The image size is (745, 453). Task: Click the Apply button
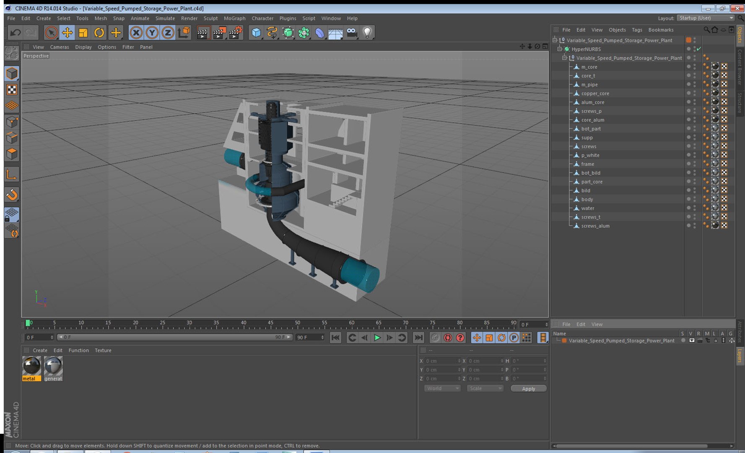[x=528, y=388]
